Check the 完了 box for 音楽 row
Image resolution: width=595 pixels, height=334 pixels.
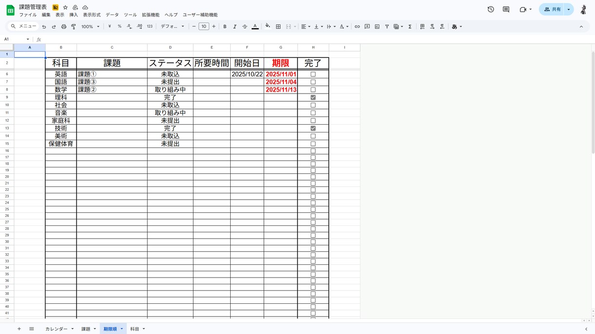point(313,113)
